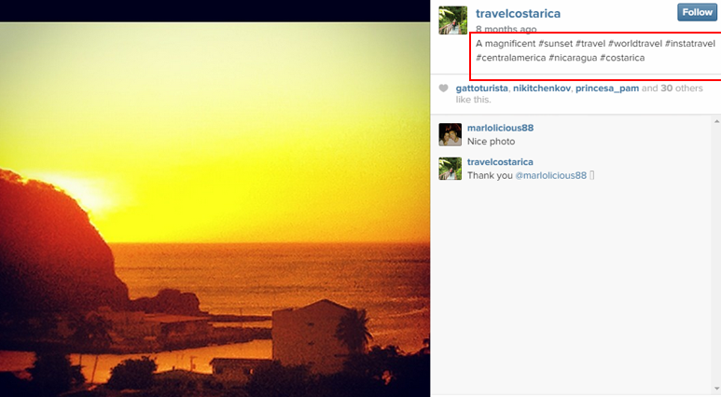Open #sunset hashtag in caption
Image resolution: width=721 pixels, height=397 pixels.
click(556, 44)
